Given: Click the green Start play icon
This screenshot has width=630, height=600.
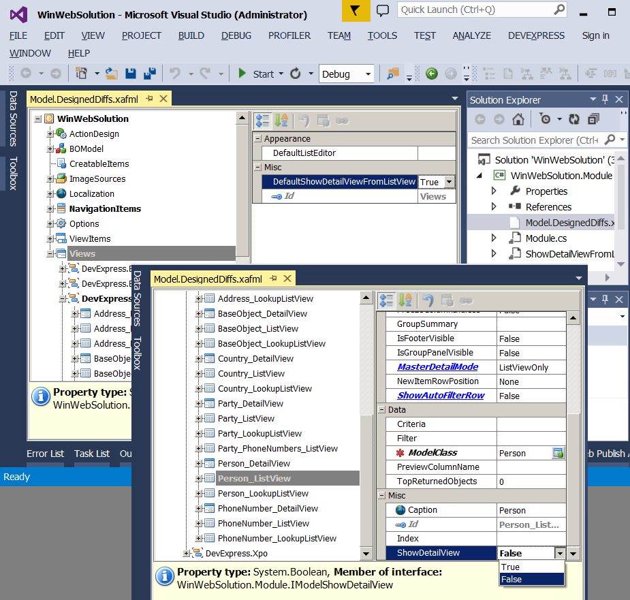Looking at the screenshot, I should click(242, 74).
